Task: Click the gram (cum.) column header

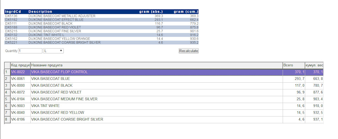Action: (186, 12)
